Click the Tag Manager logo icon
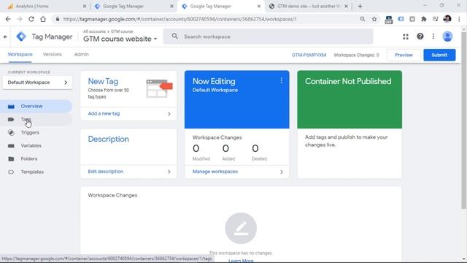This screenshot has width=467, height=263. pos(21,37)
